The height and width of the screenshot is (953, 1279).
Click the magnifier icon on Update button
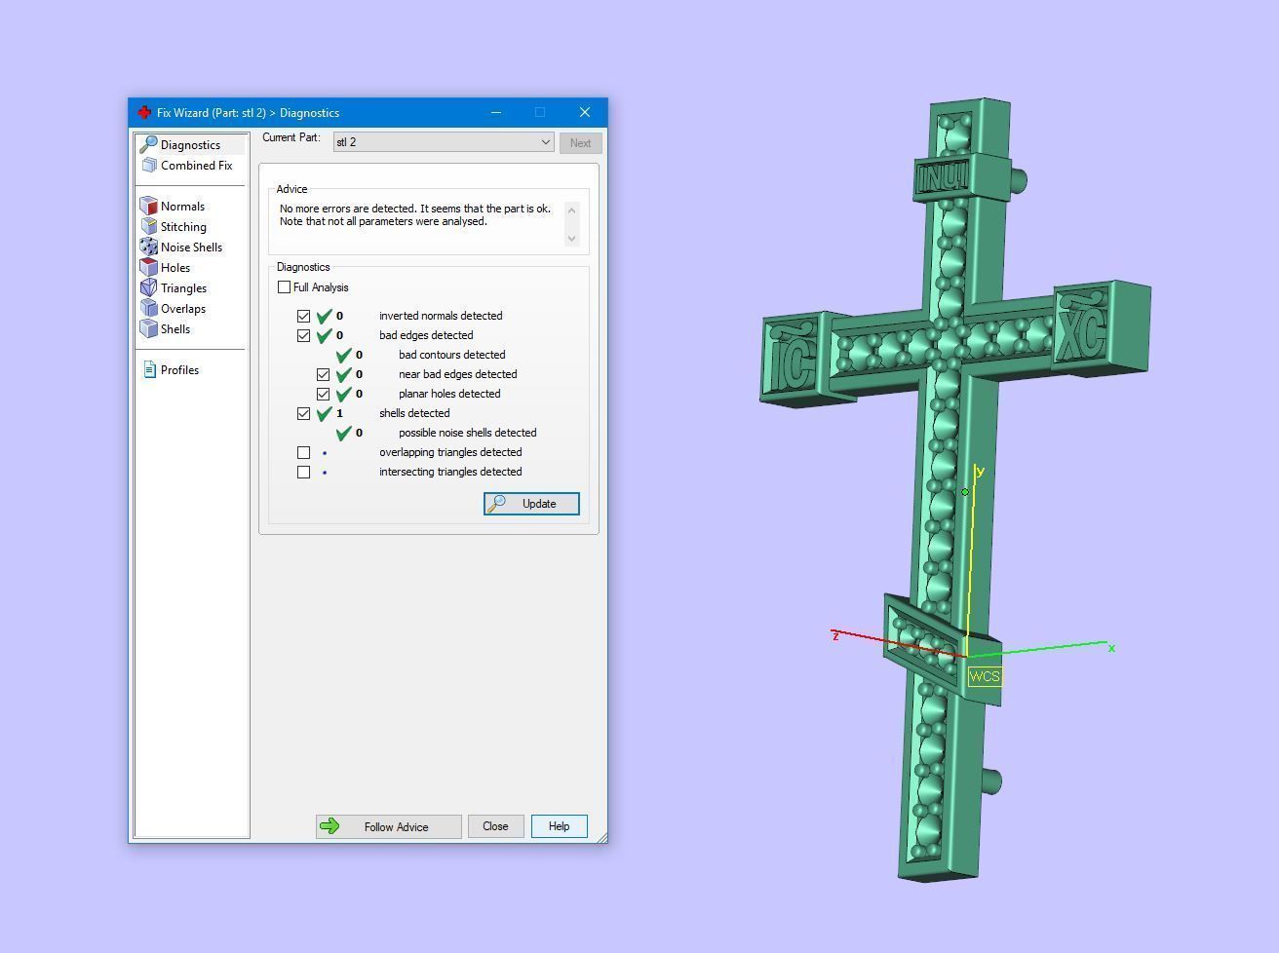pyautogui.click(x=497, y=503)
